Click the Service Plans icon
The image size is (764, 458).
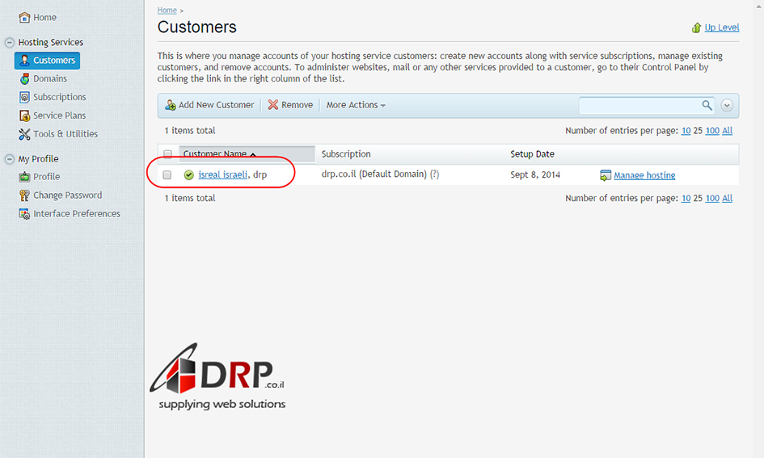25,116
